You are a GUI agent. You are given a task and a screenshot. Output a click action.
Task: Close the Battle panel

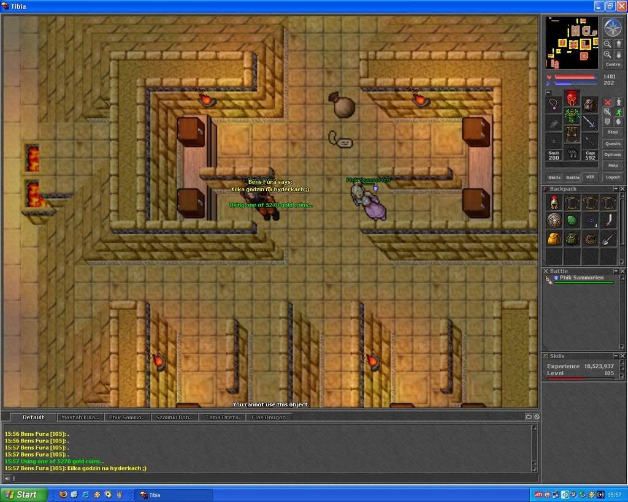(622, 271)
